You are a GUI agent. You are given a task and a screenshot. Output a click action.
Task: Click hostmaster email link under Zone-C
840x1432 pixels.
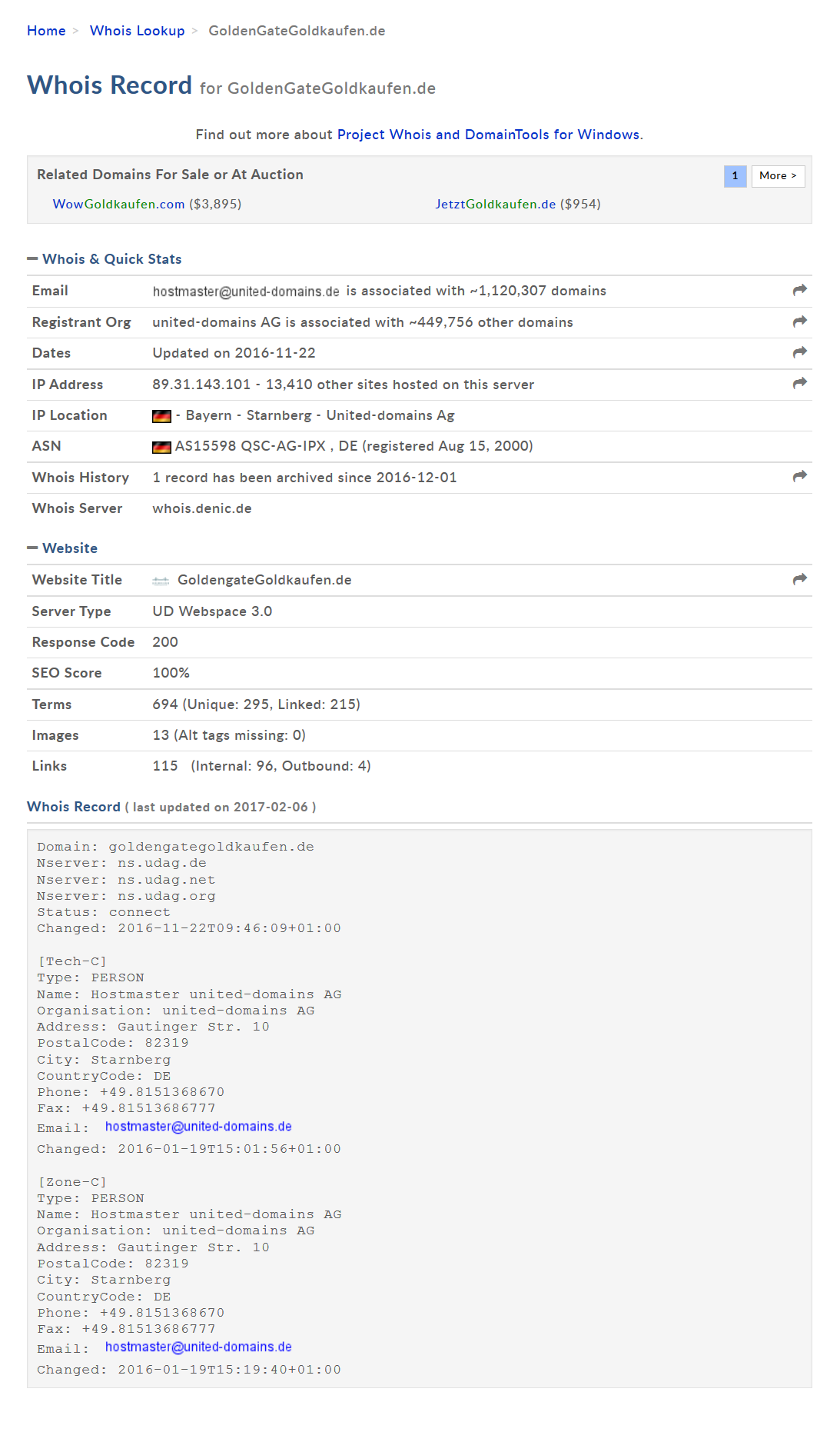[x=198, y=1347]
